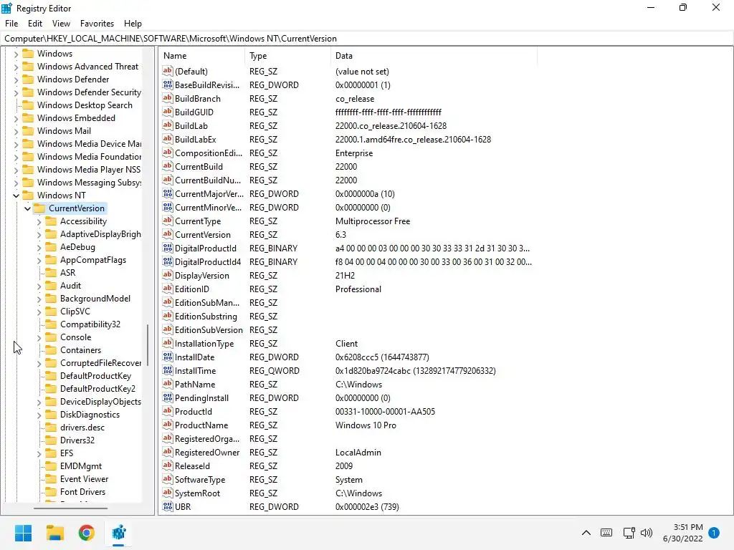
Task: Click the string icon next to BuildBranch
Action: (168, 98)
